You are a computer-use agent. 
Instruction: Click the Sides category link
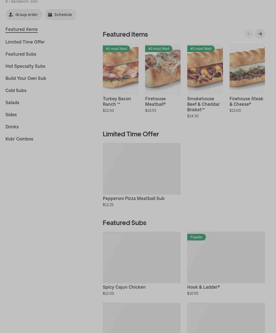[11, 115]
